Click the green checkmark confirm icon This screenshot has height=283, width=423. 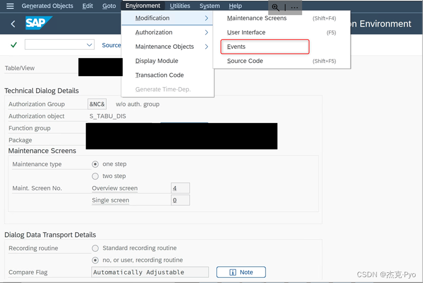(x=13, y=44)
